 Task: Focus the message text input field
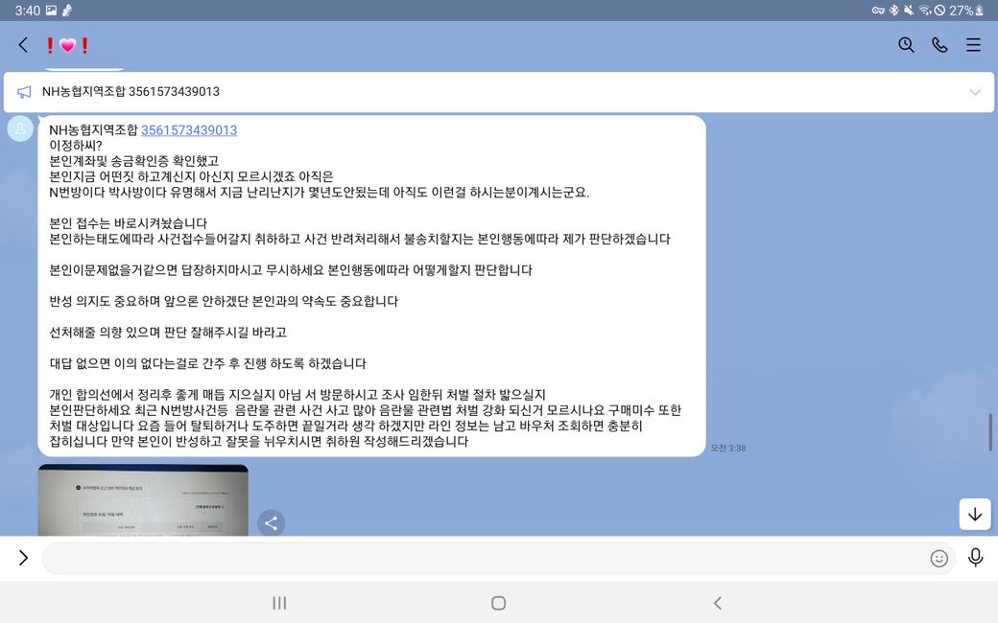coord(480,558)
